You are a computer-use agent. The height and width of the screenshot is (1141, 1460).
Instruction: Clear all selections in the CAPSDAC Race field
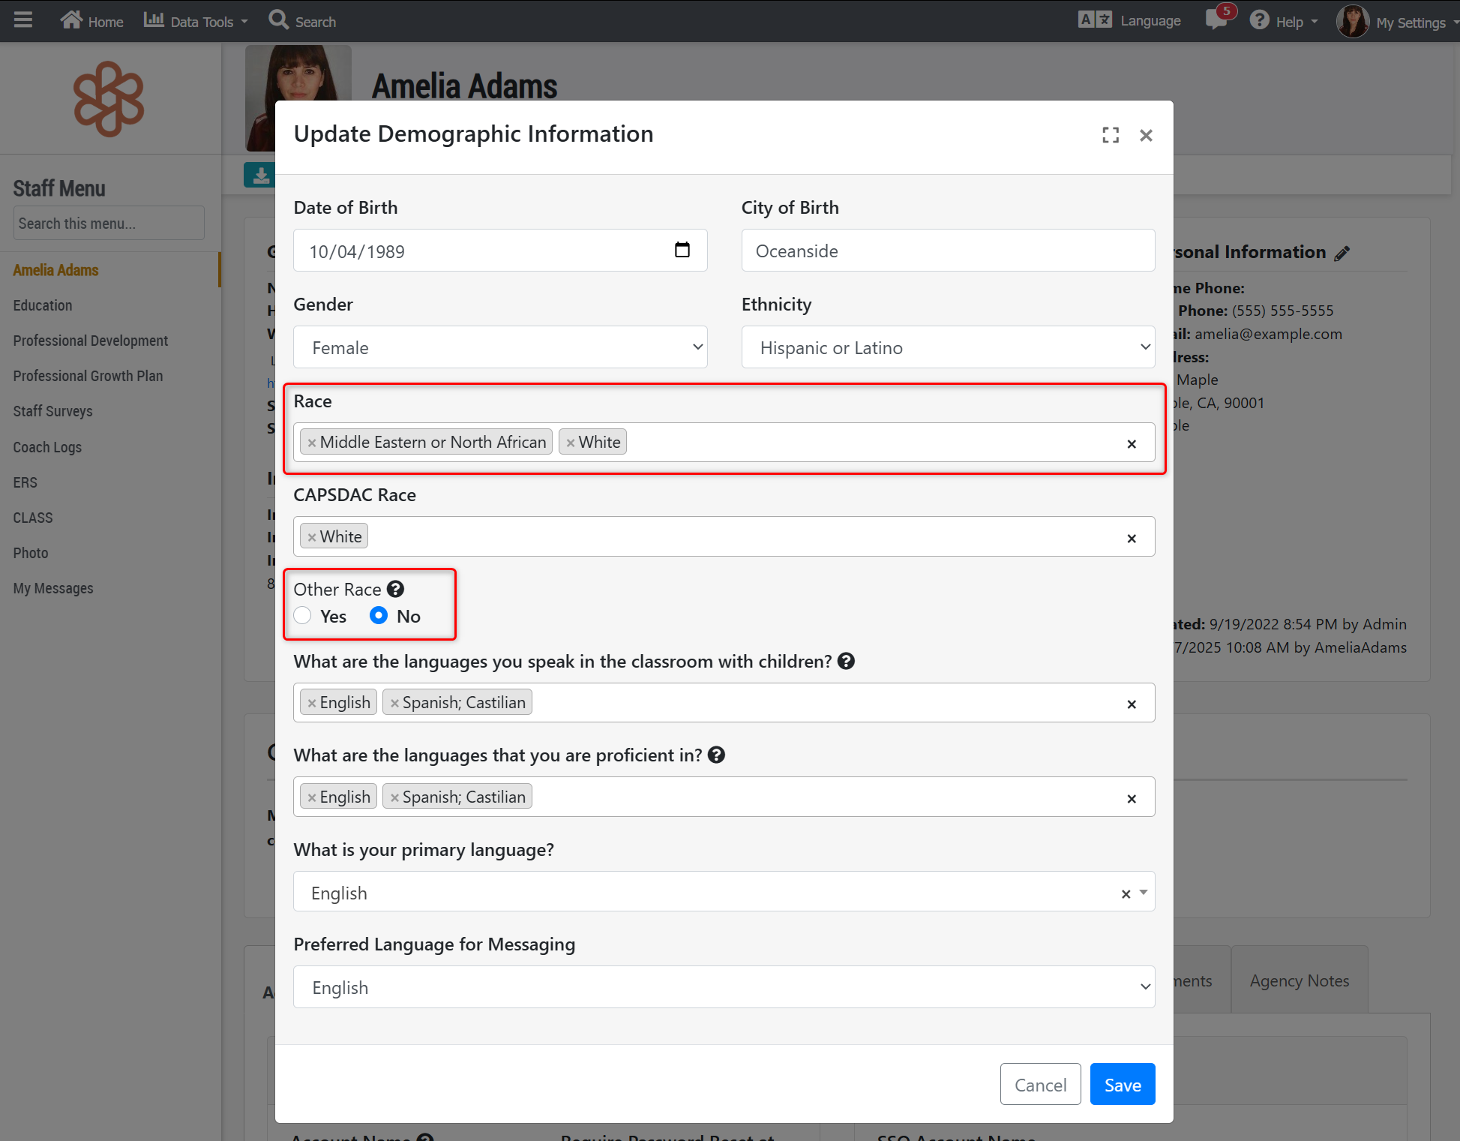coord(1131,538)
